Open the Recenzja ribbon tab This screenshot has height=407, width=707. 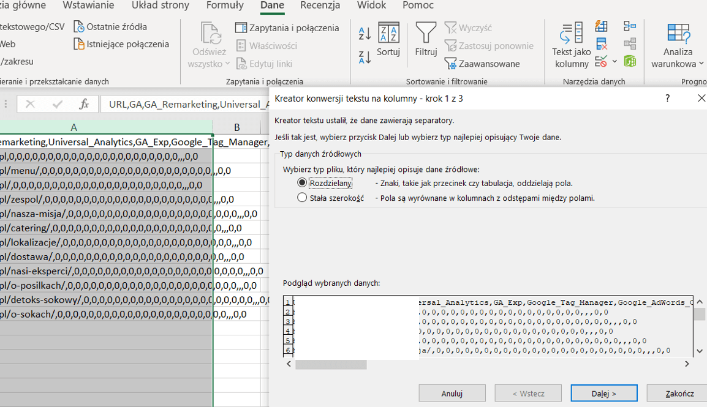(x=320, y=6)
